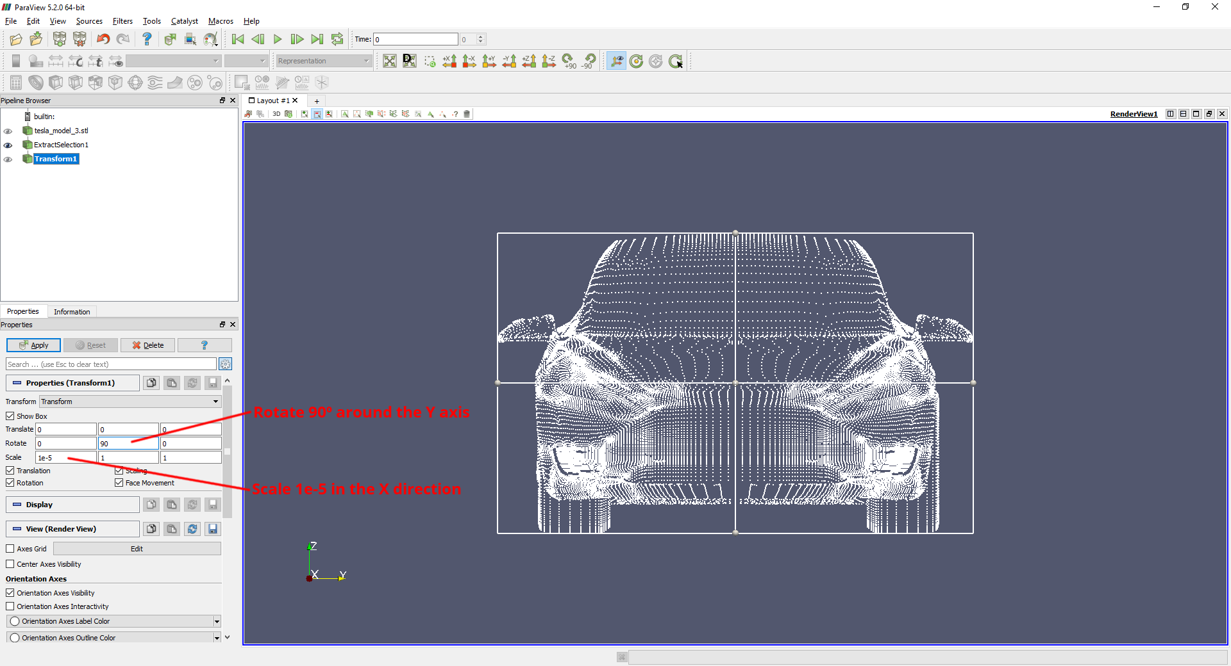Screen dimensions: 1231x666
Task: Enable the Axes Grid checkbox
Action: coord(10,549)
